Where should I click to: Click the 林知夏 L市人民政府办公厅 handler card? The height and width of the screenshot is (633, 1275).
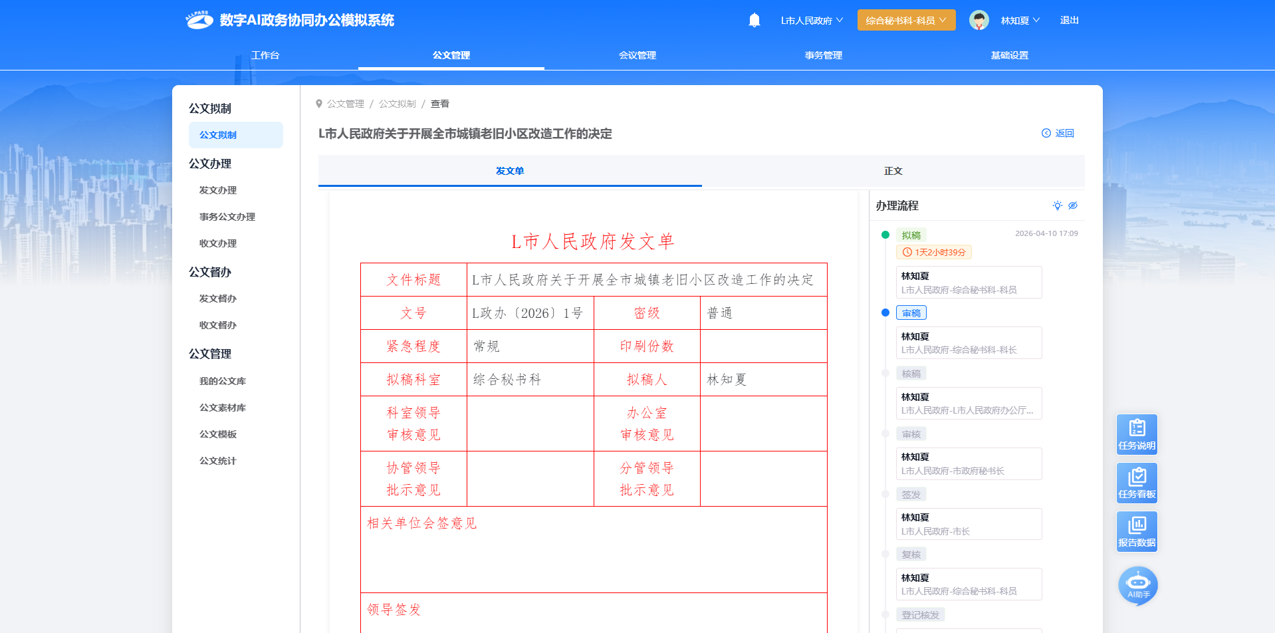pyautogui.click(x=969, y=404)
